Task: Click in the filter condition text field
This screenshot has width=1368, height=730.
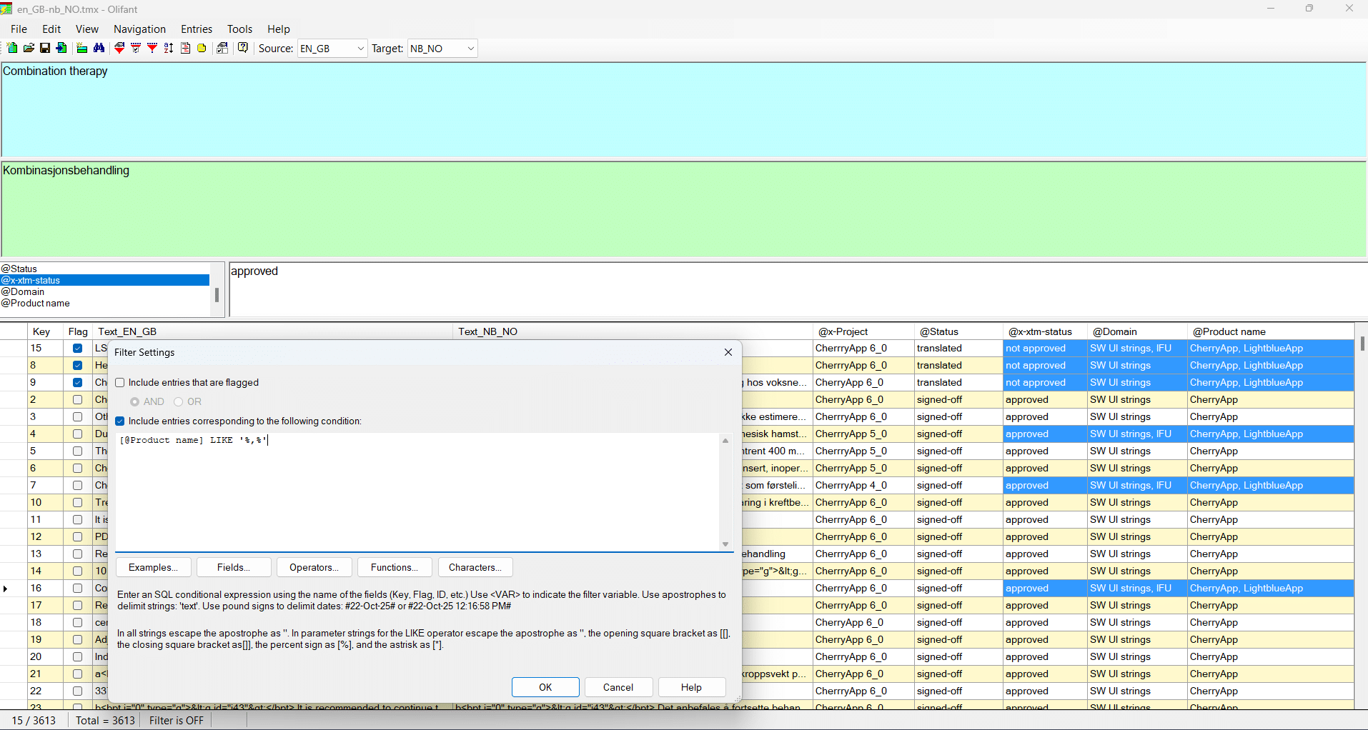Action: point(418,491)
